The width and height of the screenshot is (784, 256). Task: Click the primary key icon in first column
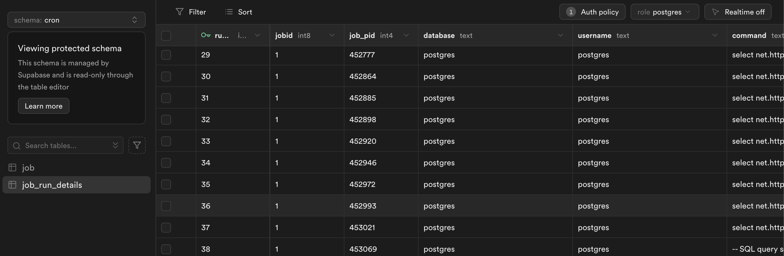206,35
